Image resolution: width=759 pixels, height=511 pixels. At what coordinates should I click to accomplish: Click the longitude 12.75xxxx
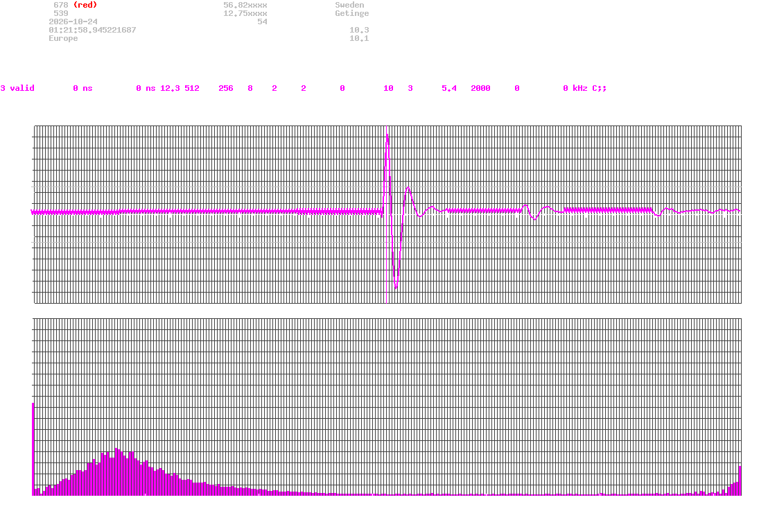coord(245,13)
